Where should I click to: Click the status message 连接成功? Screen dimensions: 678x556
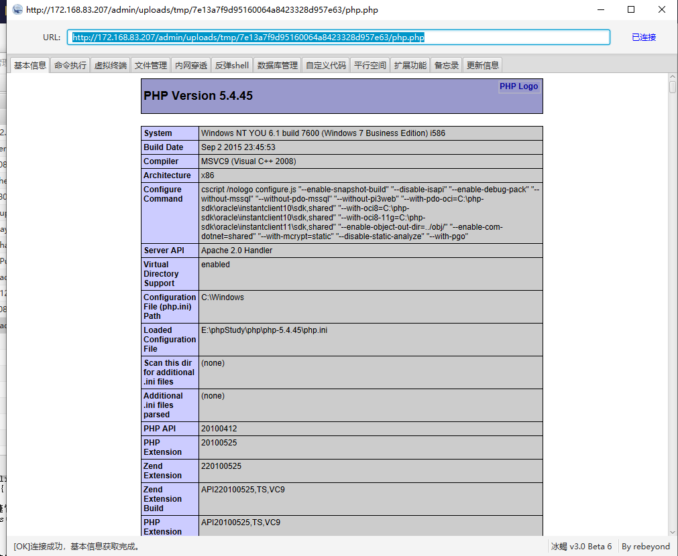pyautogui.click(x=77, y=547)
